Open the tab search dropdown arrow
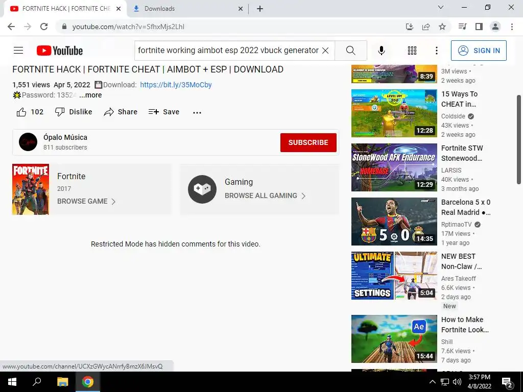 tap(441, 7)
